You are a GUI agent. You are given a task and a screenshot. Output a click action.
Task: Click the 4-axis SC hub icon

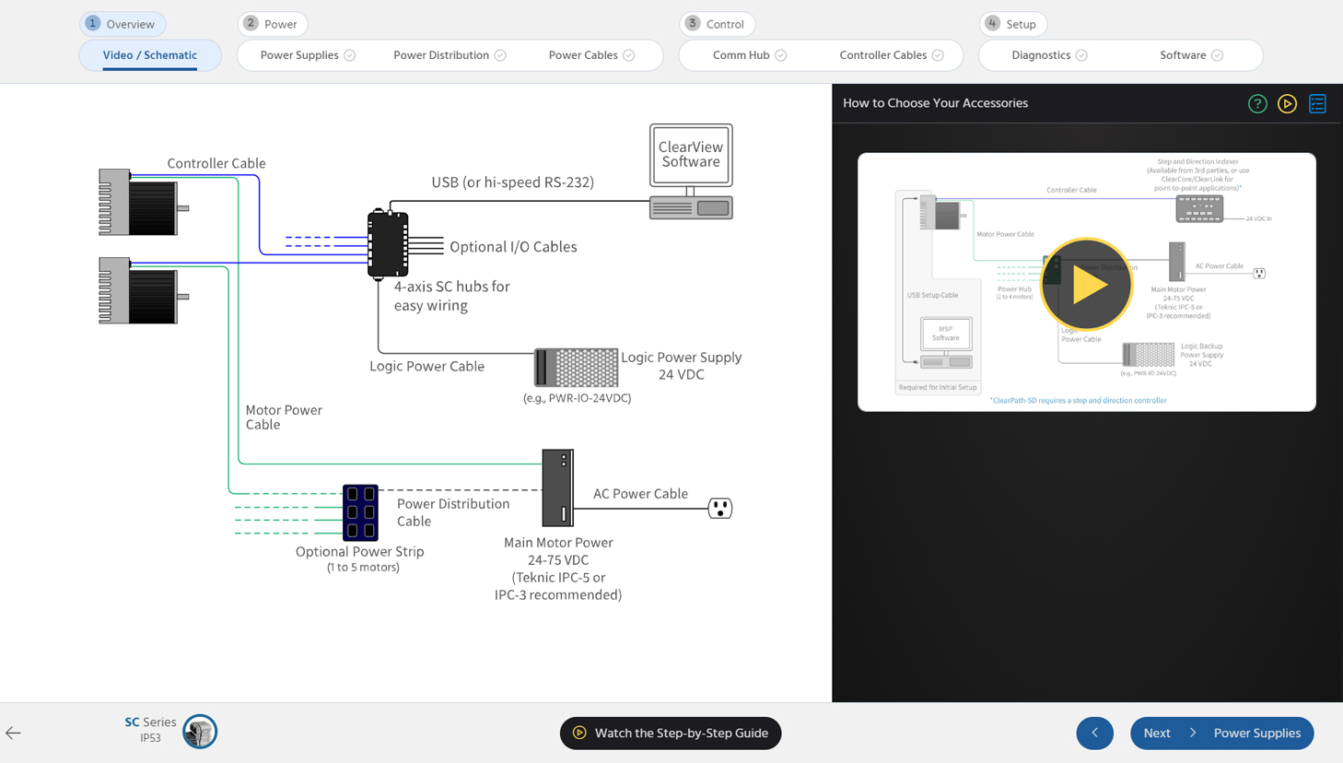click(x=388, y=244)
